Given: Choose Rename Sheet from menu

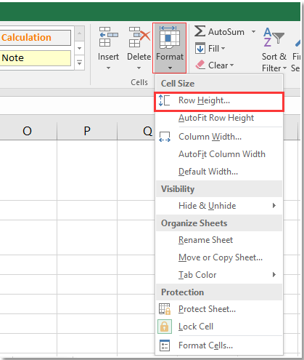Looking at the screenshot, I should click(x=205, y=240).
